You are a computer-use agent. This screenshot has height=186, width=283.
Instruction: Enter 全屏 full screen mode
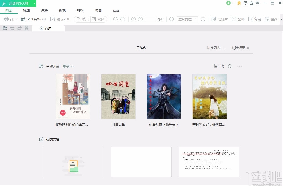click(238, 19)
